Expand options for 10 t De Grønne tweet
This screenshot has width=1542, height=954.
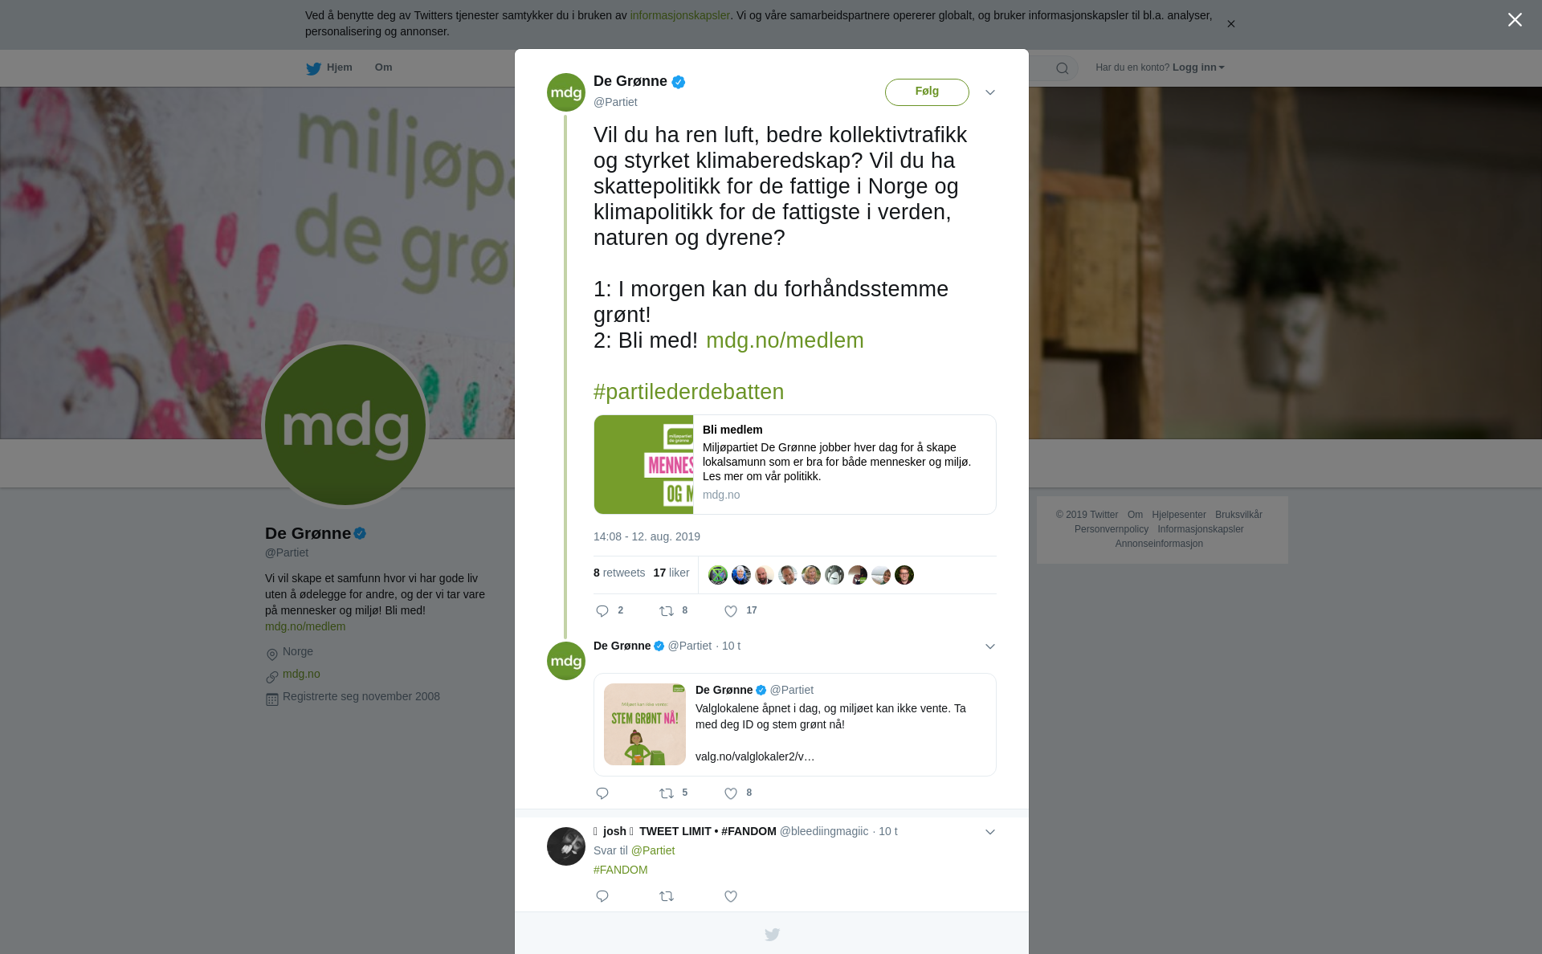pyautogui.click(x=990, y=646)
